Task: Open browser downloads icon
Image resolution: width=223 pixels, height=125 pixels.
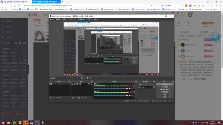Action: click(x=199, y=6)
